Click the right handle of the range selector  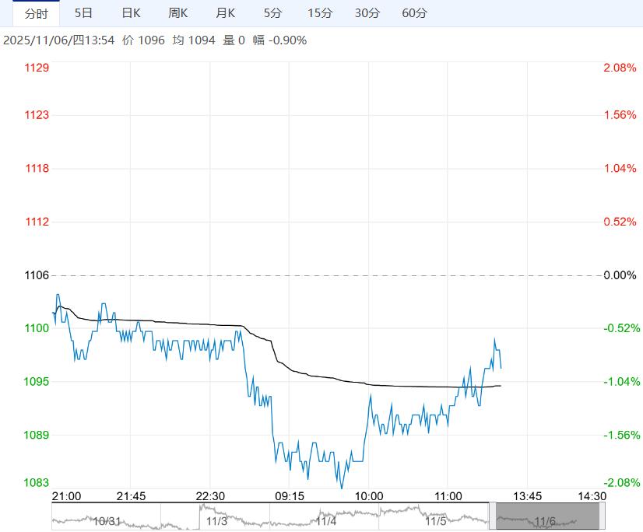tap(600, 516)
